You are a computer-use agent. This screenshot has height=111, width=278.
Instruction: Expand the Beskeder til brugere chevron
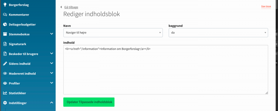click(52, 53)
